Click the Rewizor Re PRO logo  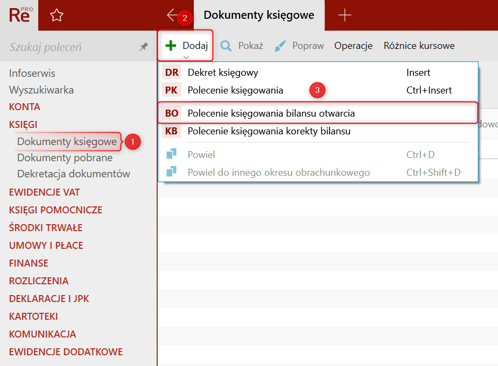20,15
